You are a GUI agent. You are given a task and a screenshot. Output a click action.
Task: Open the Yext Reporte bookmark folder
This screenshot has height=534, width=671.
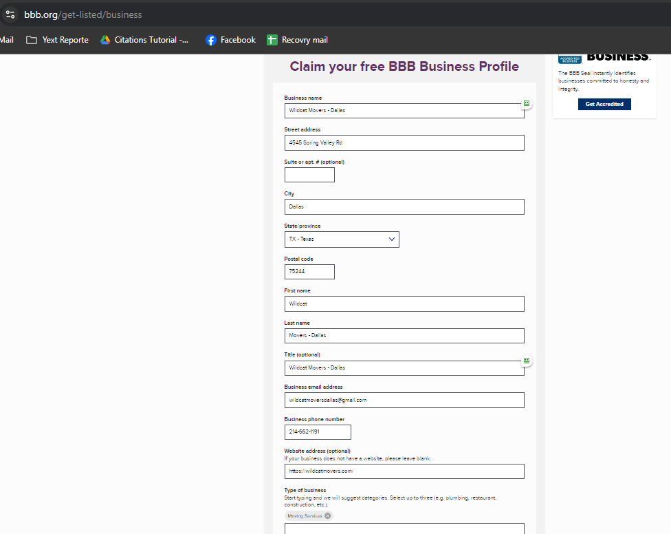click(57, 40)
